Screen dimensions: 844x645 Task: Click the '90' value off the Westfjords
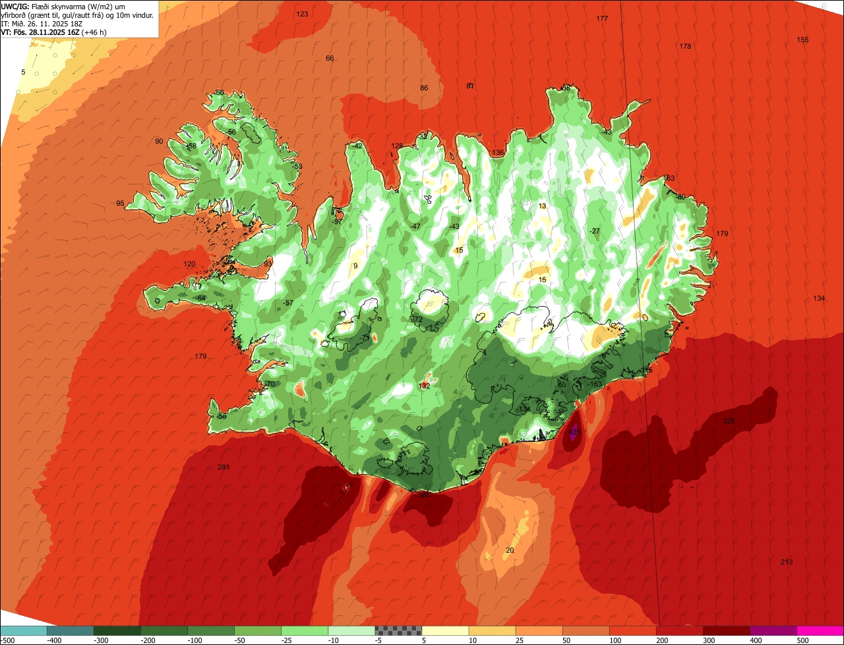pyautogui.click(x=159, y=141)
